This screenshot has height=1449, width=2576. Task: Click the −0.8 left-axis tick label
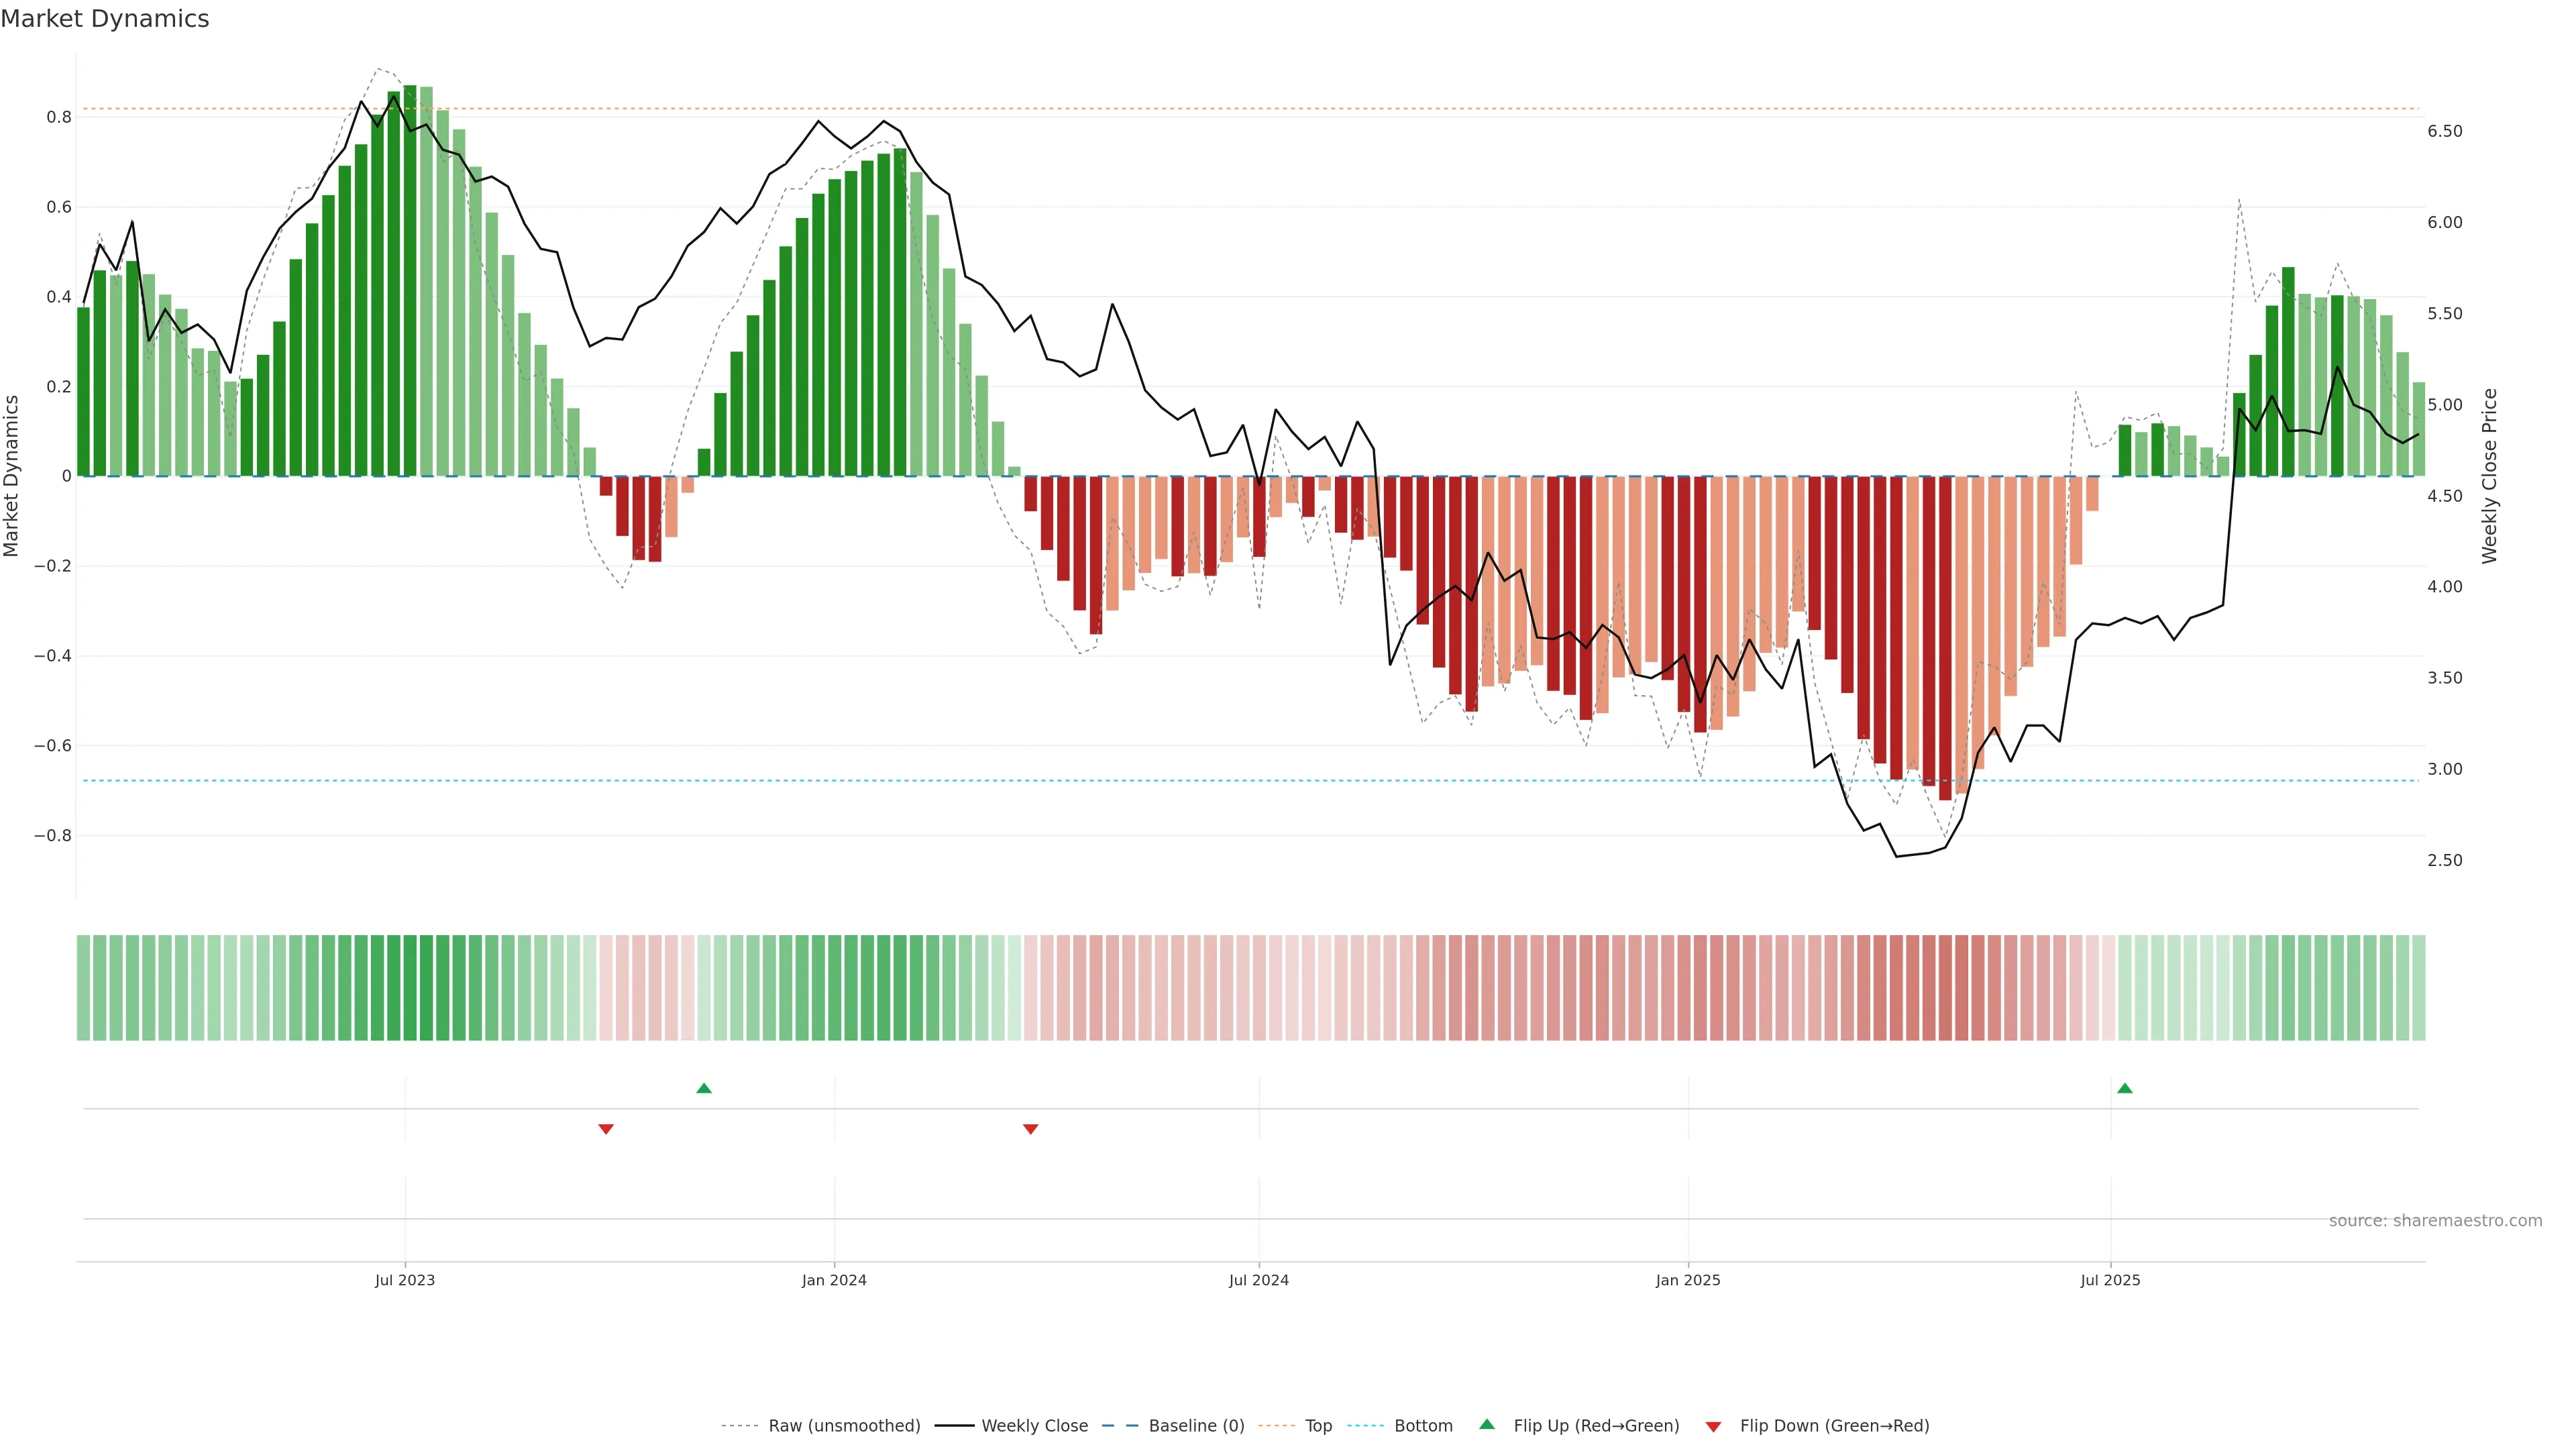click(53, 835)
